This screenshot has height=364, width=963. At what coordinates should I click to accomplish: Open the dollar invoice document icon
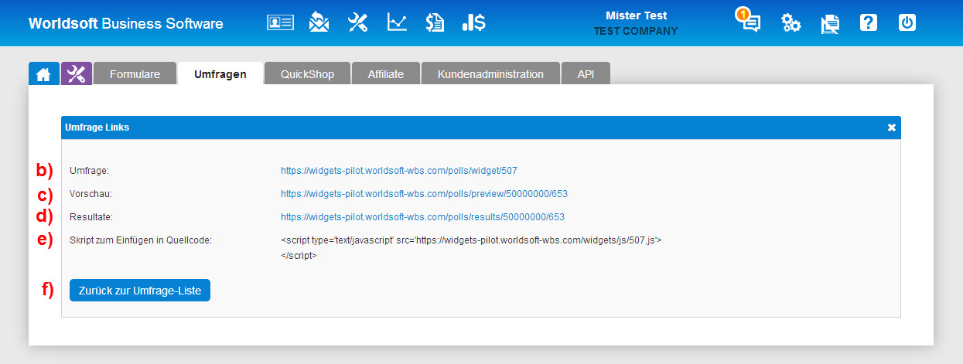pyautogui.click(x=435, y=22)
